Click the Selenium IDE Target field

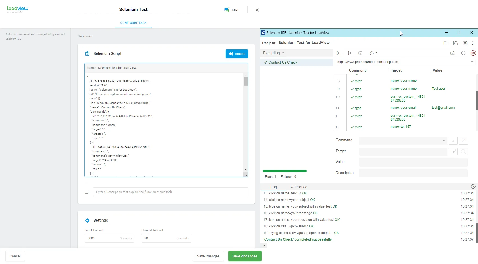(x=403, y=151)
